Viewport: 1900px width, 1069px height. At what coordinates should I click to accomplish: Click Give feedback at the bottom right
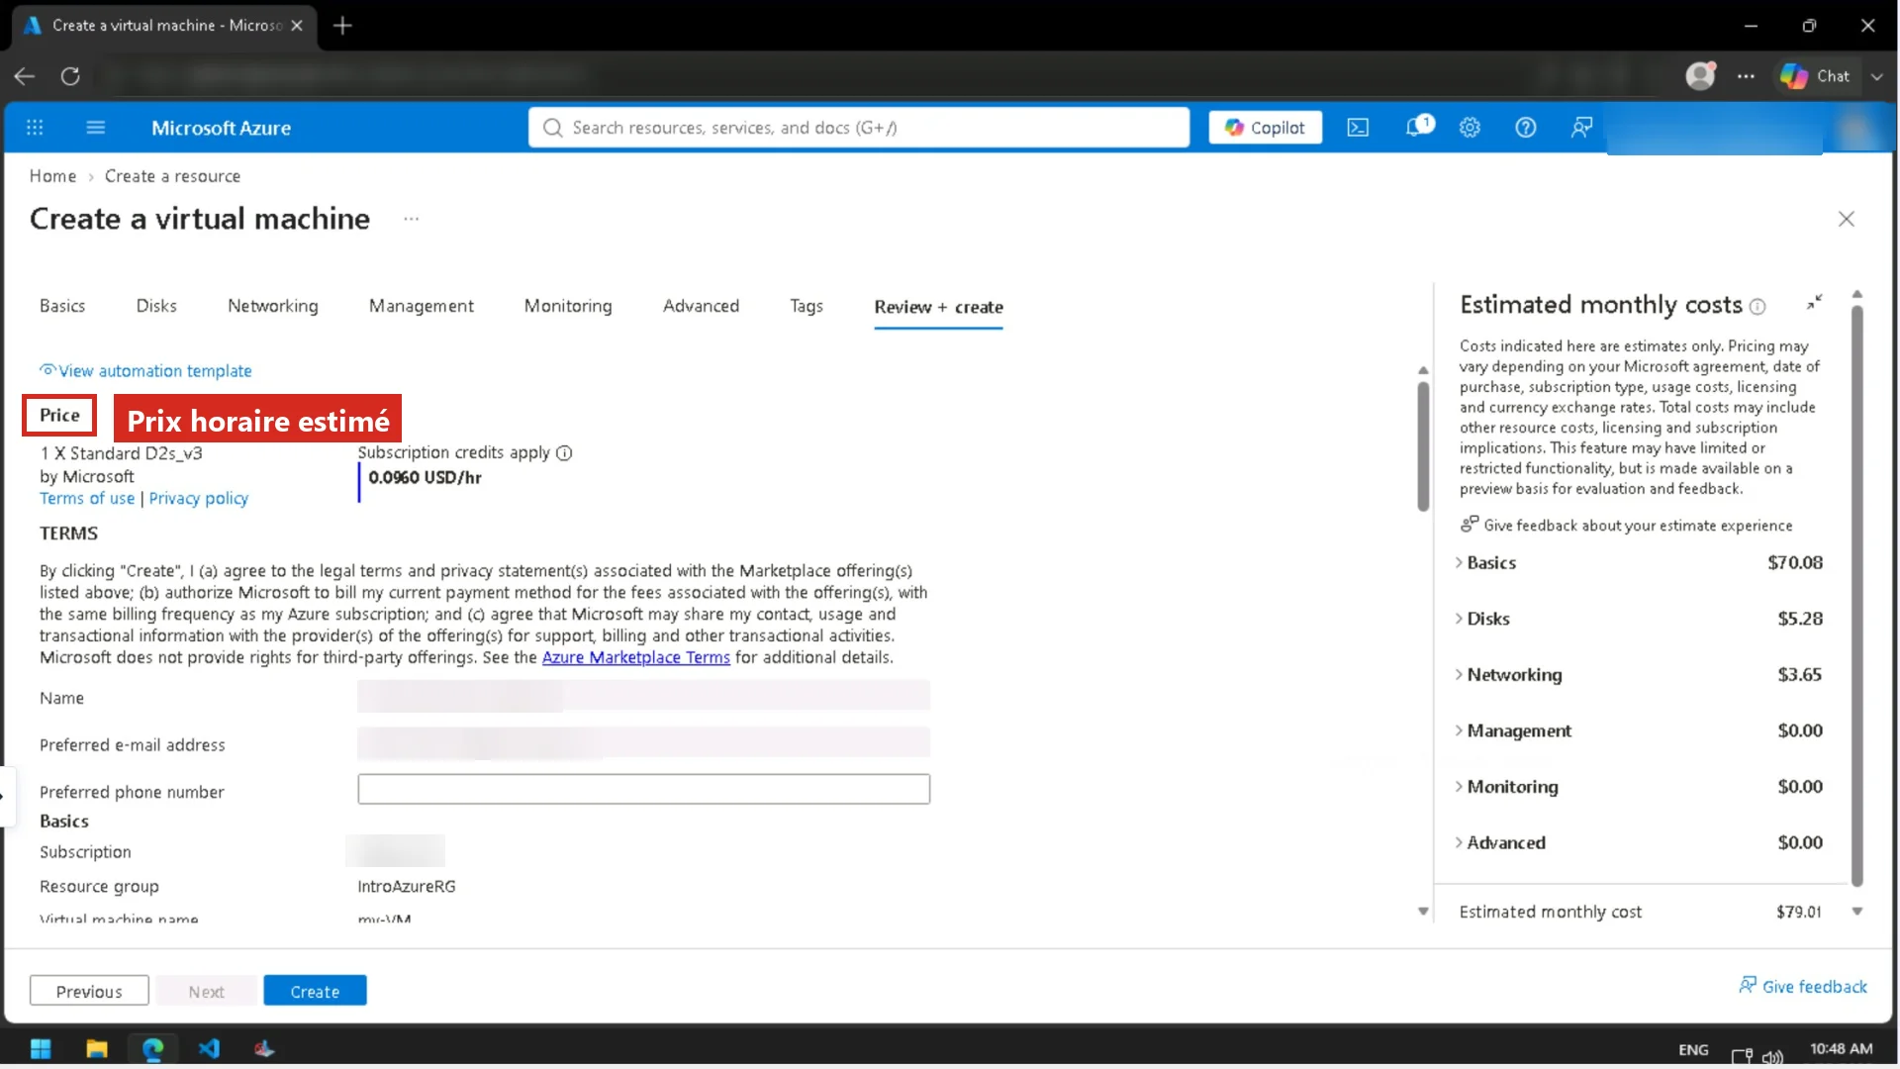[1803, 986]
